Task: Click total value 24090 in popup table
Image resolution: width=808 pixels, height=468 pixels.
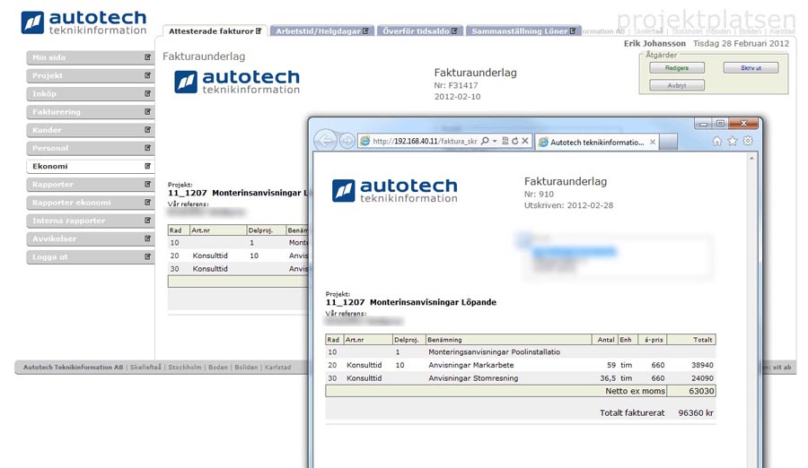Action: (x=702, y=378)
